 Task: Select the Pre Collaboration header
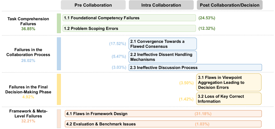coord(93,5)
